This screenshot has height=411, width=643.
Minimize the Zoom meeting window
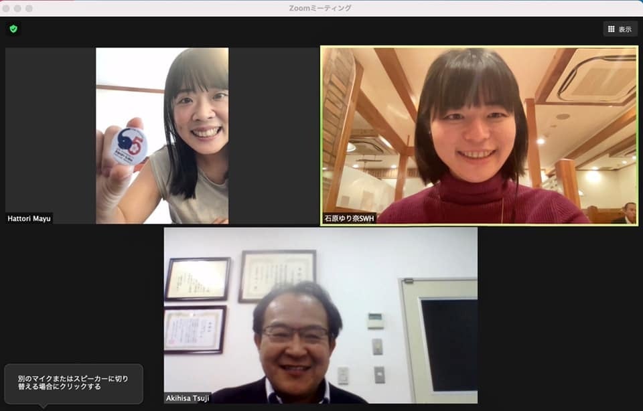pyautogui.click(x=17, y=8)
